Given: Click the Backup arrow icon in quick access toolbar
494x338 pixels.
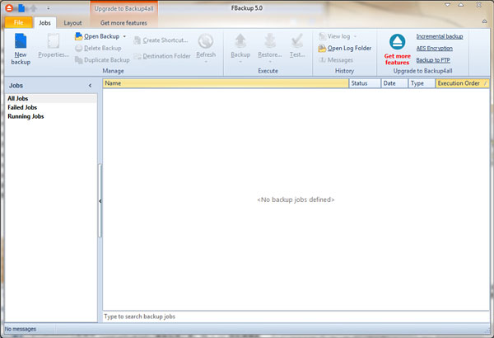Looking at the screenshot, I should [33, 8].
